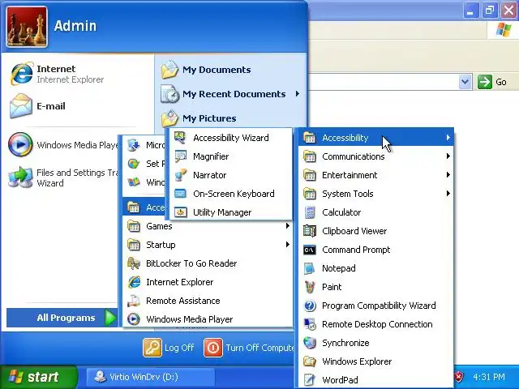Click the BitLocker To Go Reader label
This screenshot has height=389, width=519.
[x=191, y=263]
